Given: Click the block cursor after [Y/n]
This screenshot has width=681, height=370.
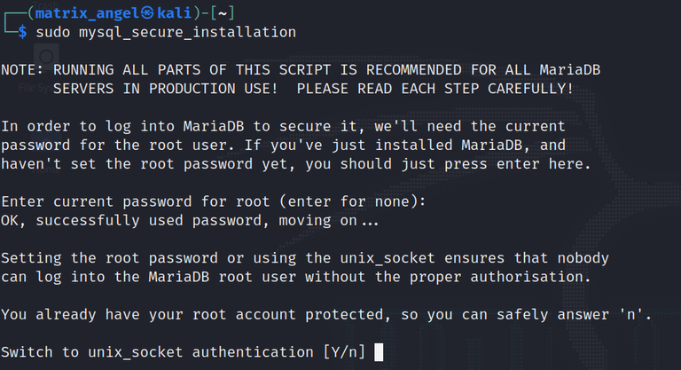Looking at the screenshot, I should tap(379, 352).
